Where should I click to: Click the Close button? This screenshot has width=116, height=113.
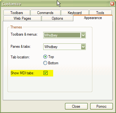[76, 106]
